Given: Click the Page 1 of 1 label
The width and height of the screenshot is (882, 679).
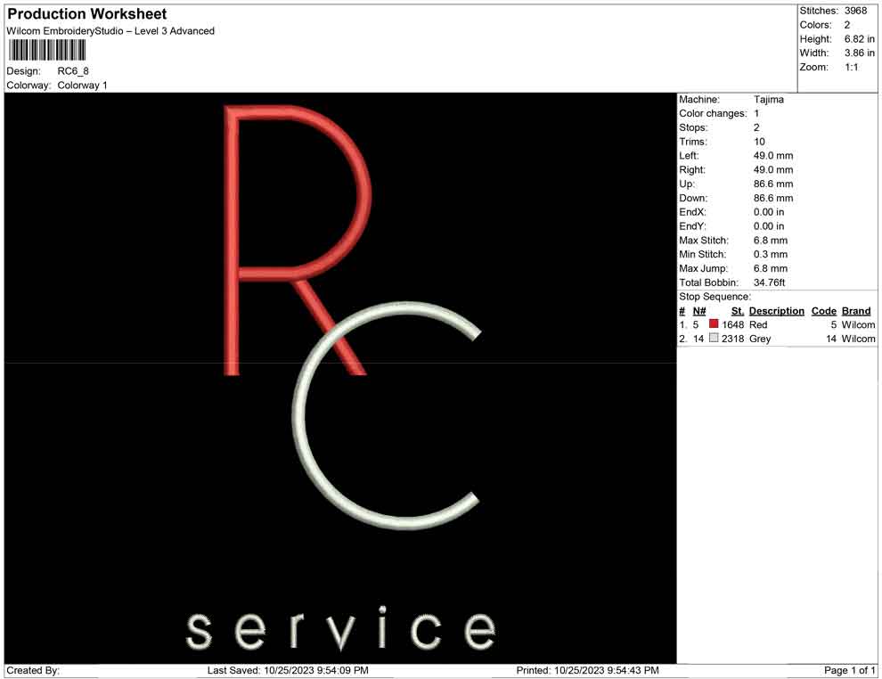Looking at the screenshot, I should pyautogui.click(x=848, y=670).
